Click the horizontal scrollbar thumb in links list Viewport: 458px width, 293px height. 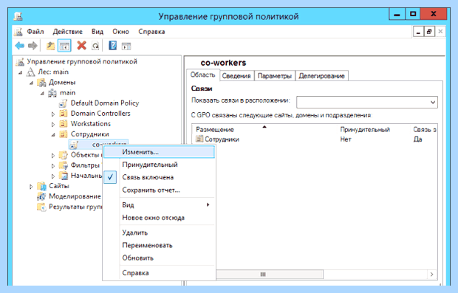[x=270, y=275]
